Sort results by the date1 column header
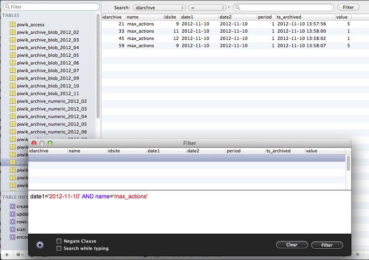This screenshot has width=369, height=260. pyautogui.click(x=199, y=17)
